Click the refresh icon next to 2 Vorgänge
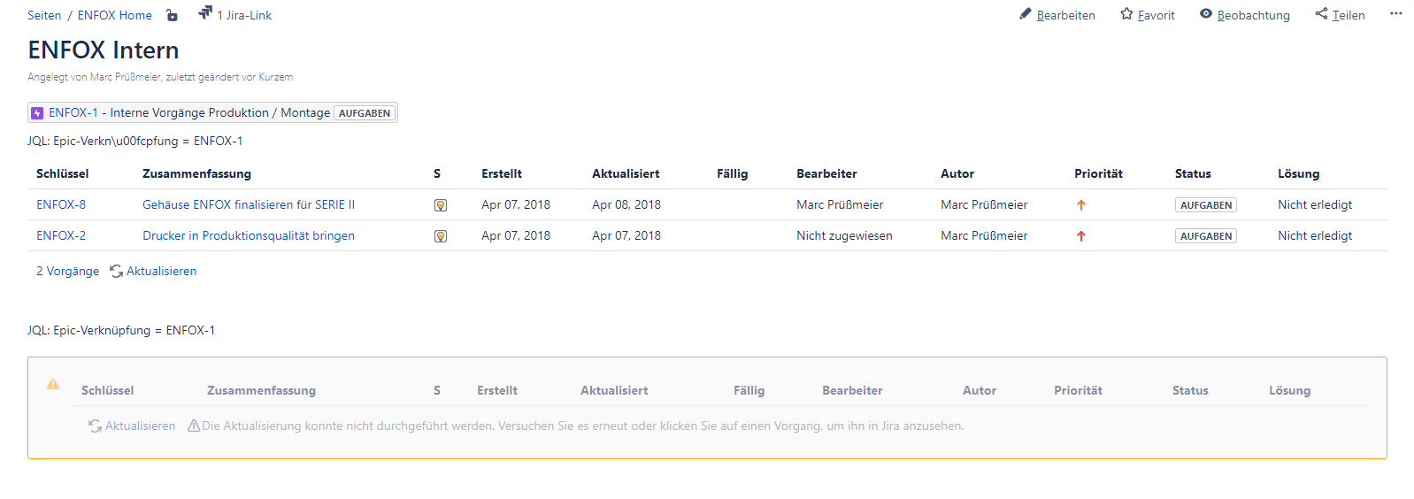Screen dimensions: 1414x499 pyautogui.click(x=116, y=272)
